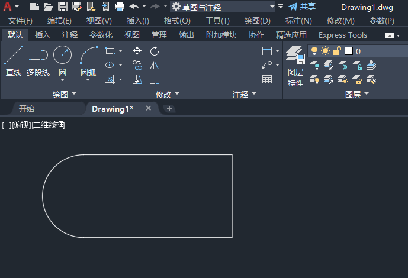
Task: Open the Circle tool dropdown arrow
Action: click(x=62, y=80)
